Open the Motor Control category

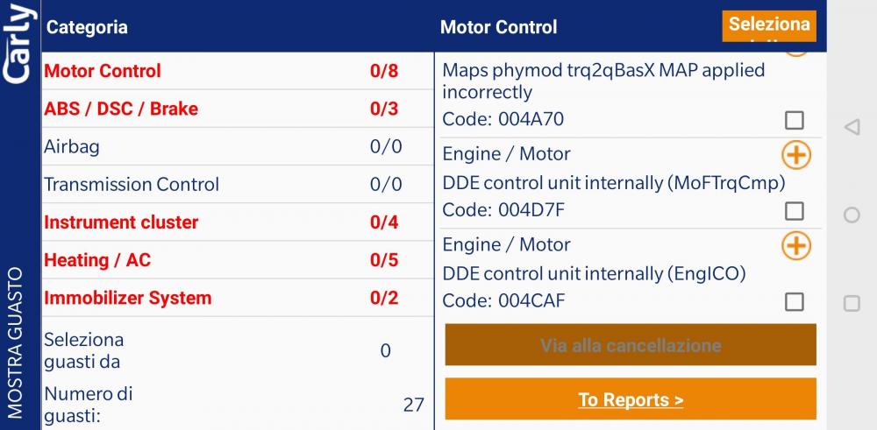[238, 71]
